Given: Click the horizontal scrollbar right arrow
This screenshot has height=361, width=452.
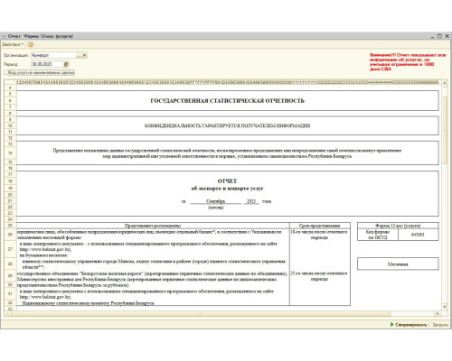Looking at the screenshot, I should [x=438, y=313].
